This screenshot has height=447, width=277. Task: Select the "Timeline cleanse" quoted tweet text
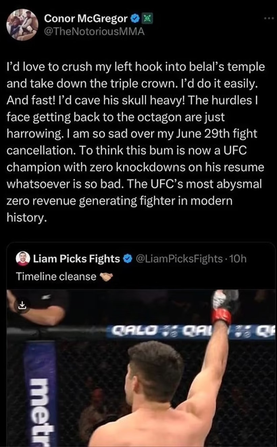(x=56, y=277)
